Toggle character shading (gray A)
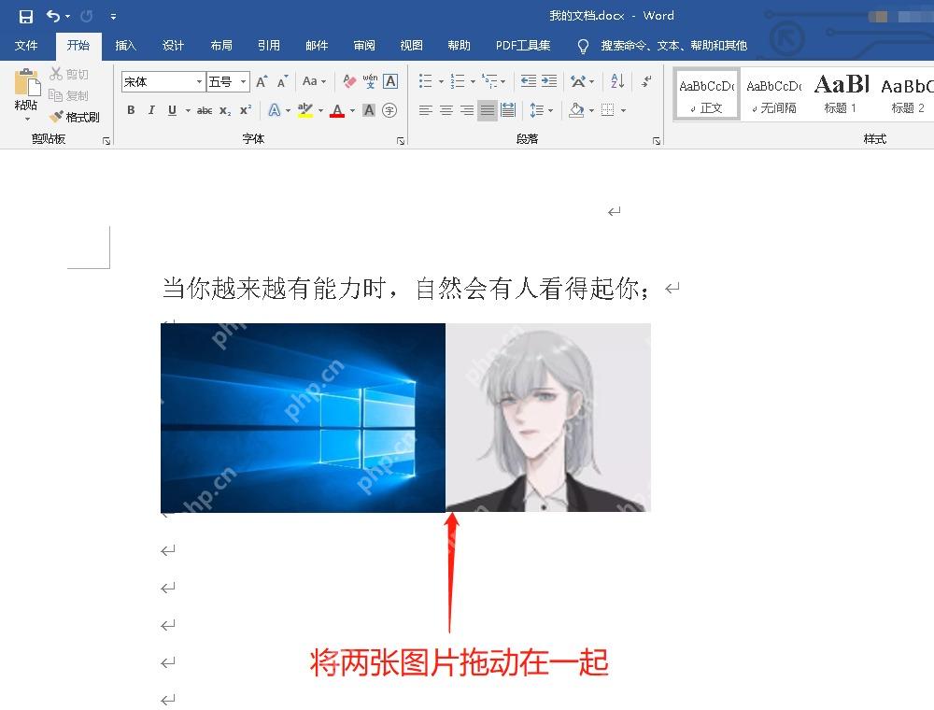The image size is (934, 710). coord(369,110)
